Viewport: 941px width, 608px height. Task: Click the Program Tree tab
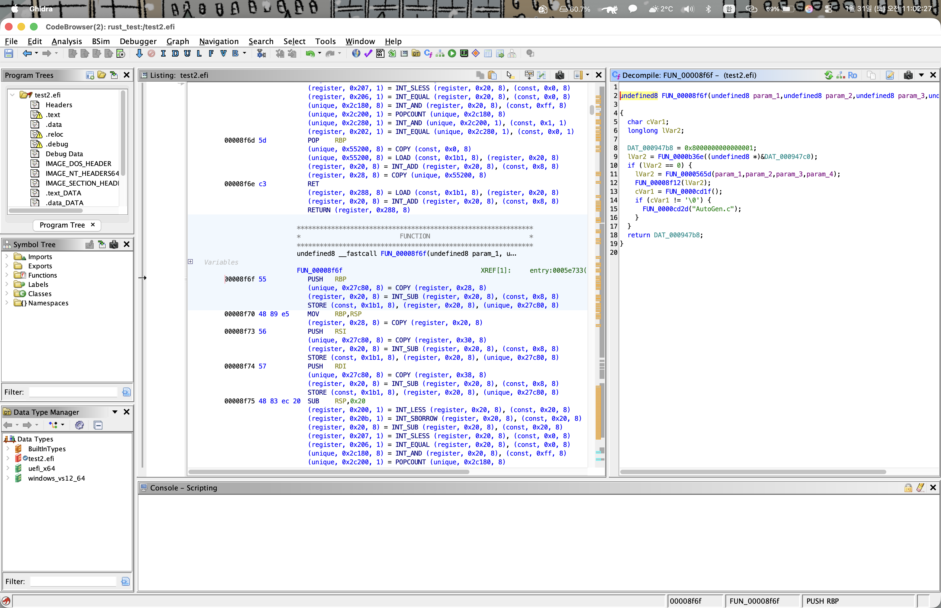click(62, 225)
